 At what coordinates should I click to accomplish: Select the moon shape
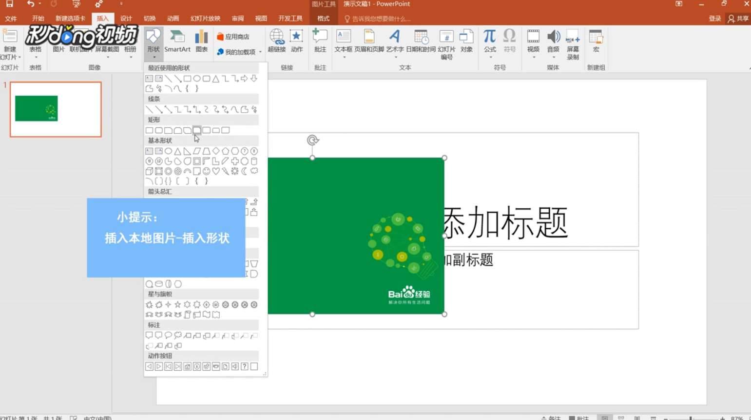(x=245, y=171)
